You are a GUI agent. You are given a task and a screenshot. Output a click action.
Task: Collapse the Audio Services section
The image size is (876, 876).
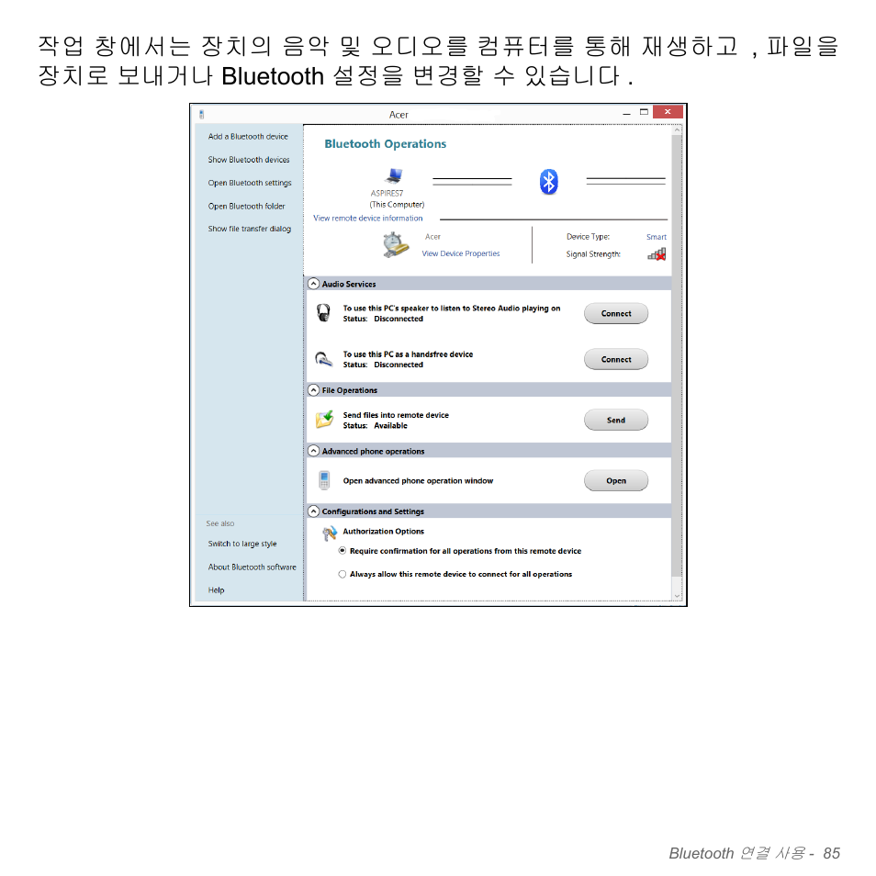point(314,283)
